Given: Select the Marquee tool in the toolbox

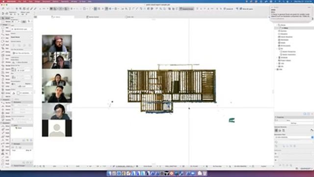Looking at the screenshot, I should [5, 22].
